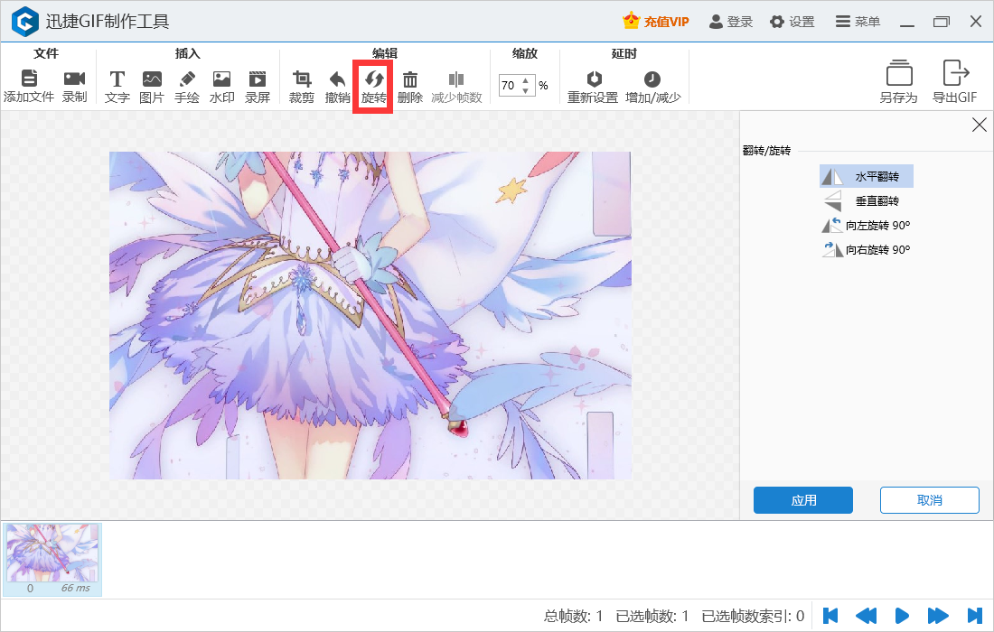994x632 pixels.
Task: Decrease zoom with the down stepper arrow
Action: coord(526,90)
